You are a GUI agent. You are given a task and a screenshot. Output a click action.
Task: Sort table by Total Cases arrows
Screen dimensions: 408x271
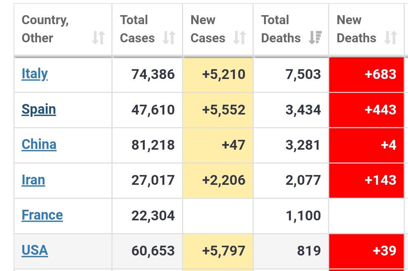coord(169,38)
